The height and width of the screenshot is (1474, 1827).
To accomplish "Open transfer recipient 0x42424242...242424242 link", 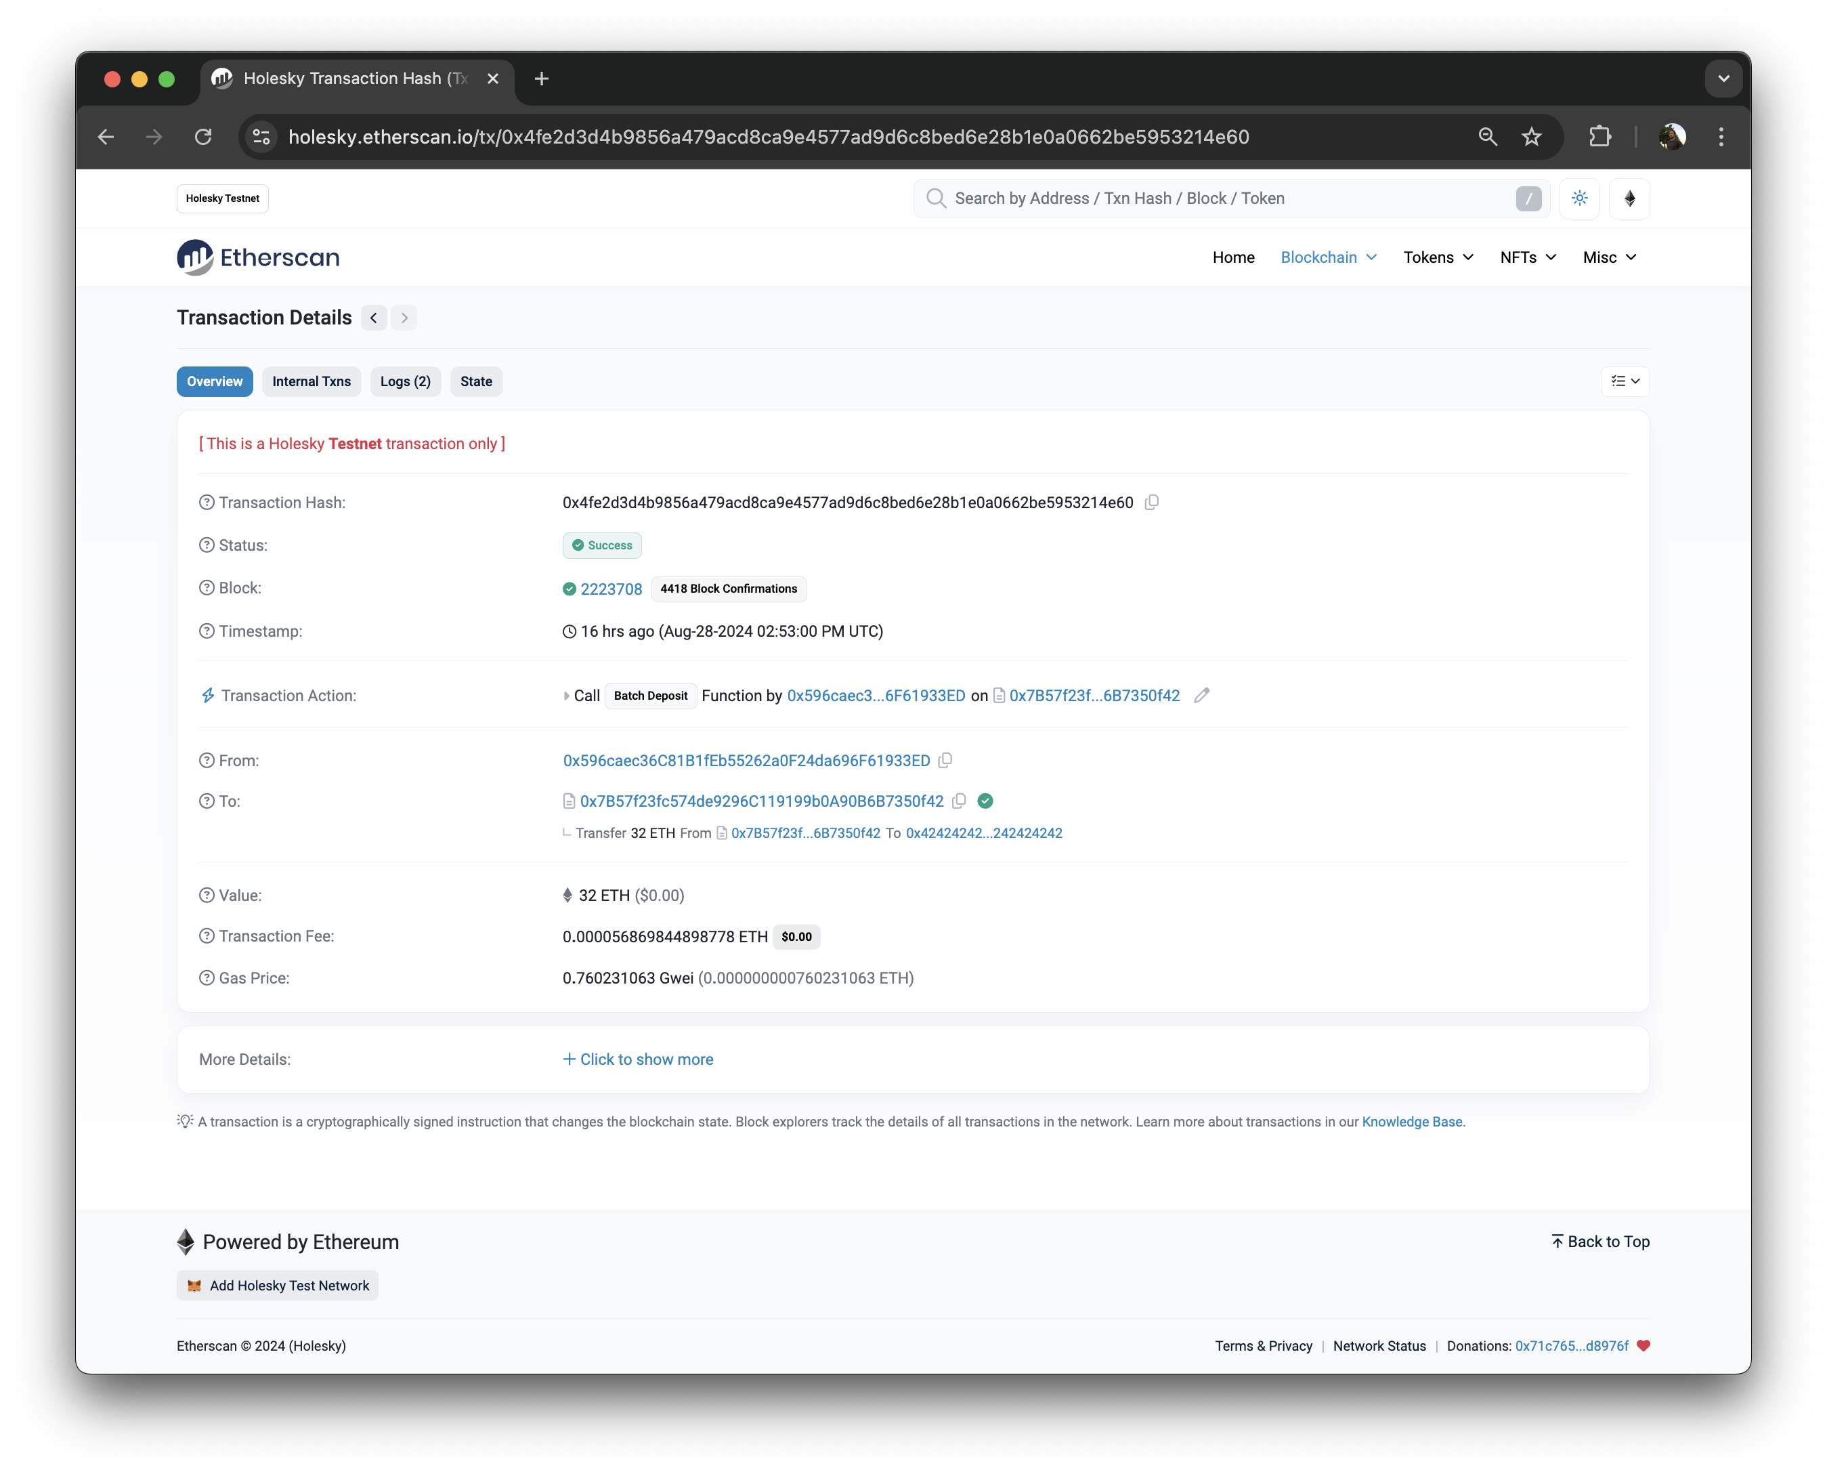I will [x=985, y=833].
